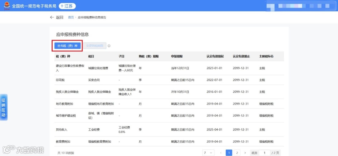
Task: Click the 补充税（费）种 button
Action: pos(68,46)
